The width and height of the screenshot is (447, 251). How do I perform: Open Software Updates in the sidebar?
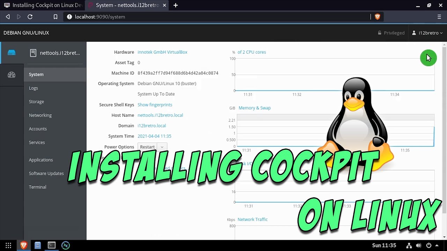point(55,173)
